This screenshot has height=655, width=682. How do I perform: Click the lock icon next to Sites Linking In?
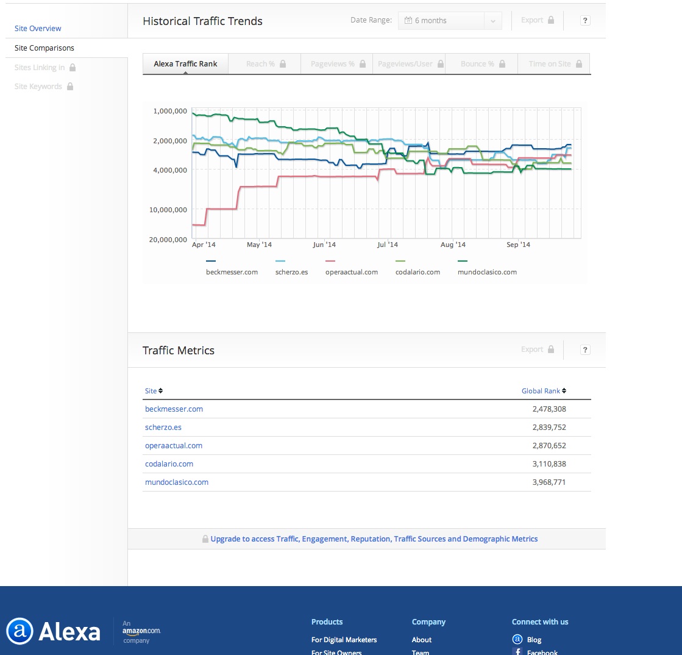pos(73,68)
